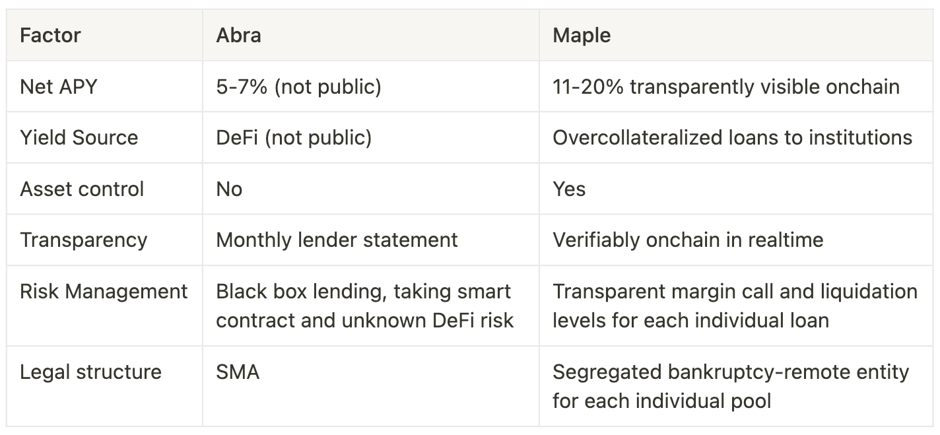
Task: Click the Asset control row label
Action: tap(104, 189)
